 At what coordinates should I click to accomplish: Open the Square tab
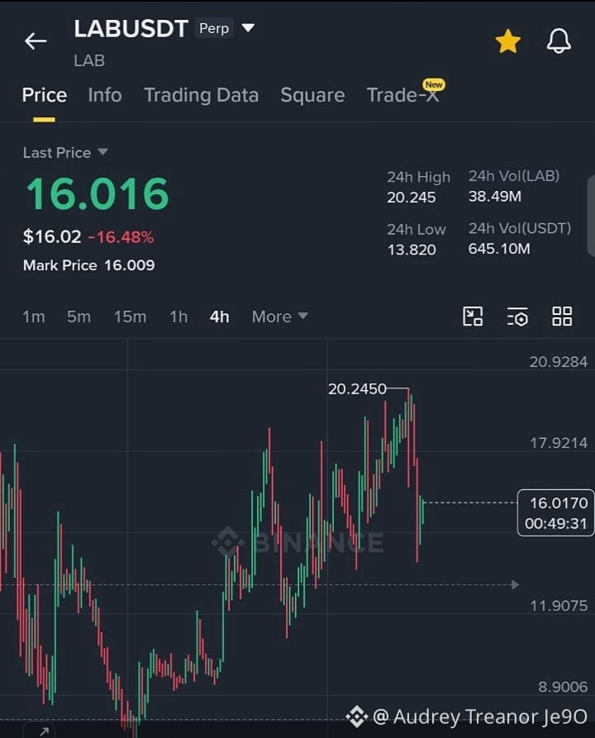(x=312, y=95)
